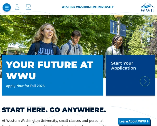Click the Menu label under hamburger lines

tap(7, 9)
